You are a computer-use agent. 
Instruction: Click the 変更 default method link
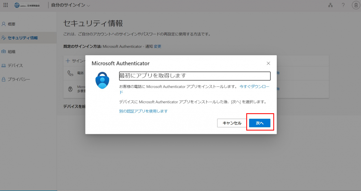click(x=158, y=47)
